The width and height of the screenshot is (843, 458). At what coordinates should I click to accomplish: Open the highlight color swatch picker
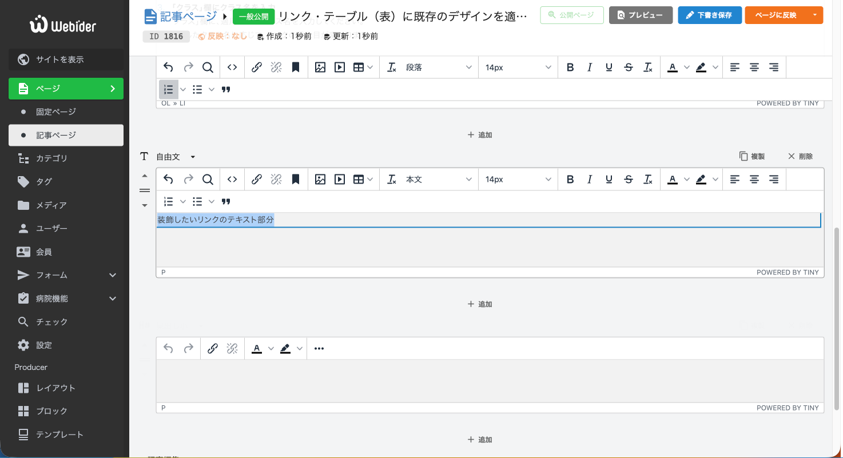tap(716, 179)
